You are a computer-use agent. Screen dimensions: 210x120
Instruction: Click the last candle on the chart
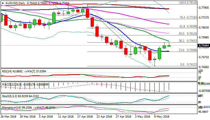169,46
